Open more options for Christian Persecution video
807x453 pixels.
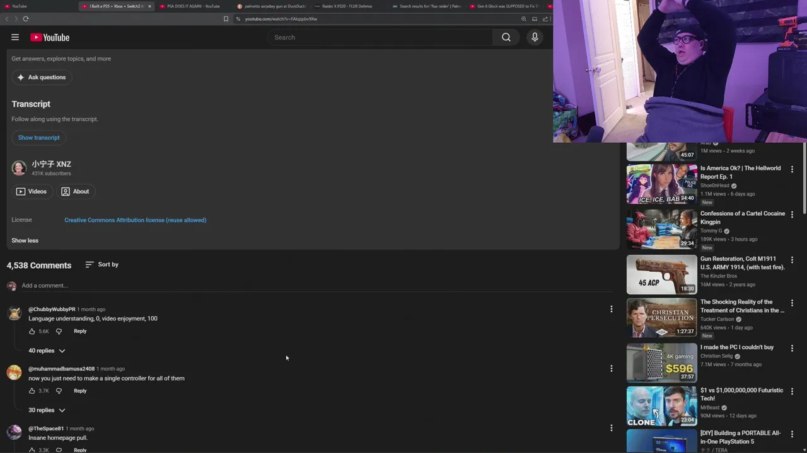792,303
